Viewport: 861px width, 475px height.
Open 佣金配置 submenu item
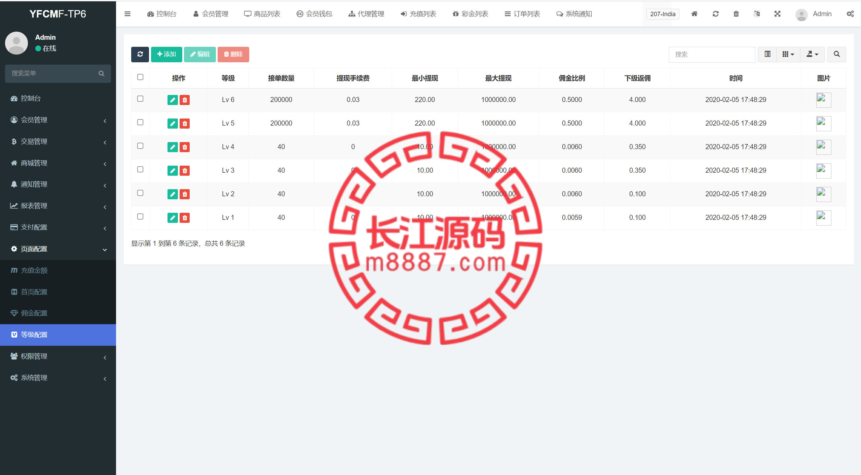click(58, 313)
